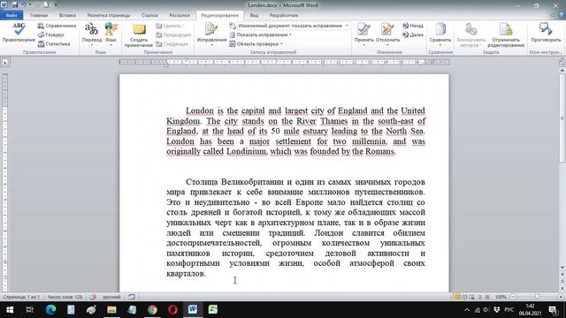The width and height of the screenshot is (566, 318).
Task: Click macro recording icon in status bar
Action: pyautogui.click(x=132, y=297)
